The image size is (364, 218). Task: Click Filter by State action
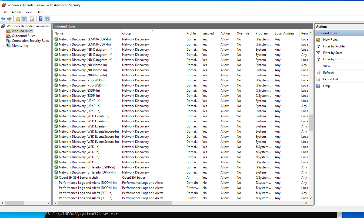tap(333, 53)
